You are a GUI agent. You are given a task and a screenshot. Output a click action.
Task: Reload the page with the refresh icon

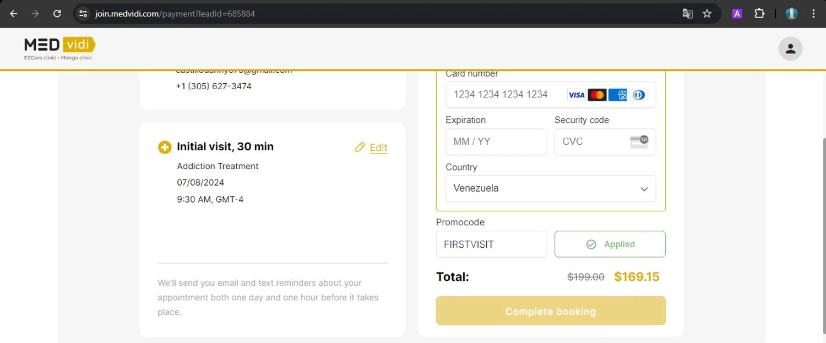tap(57, 14)
